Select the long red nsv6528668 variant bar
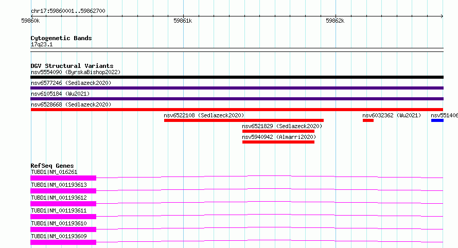This screenshot has width=458, height=248. [237, 110]
